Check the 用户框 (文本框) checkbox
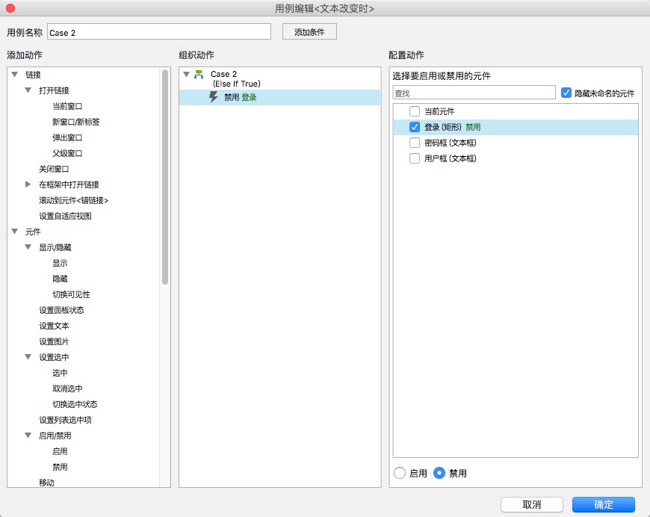 pyautogui.click(x=415, y=158)
